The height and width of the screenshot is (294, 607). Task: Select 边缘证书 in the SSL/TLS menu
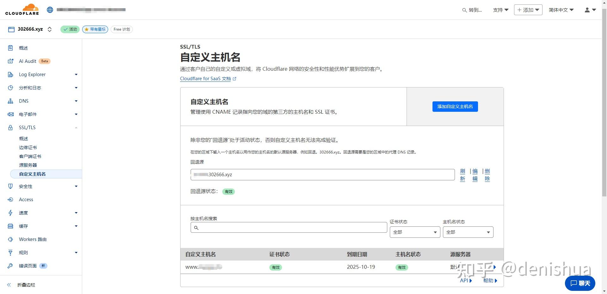[28, 147]
